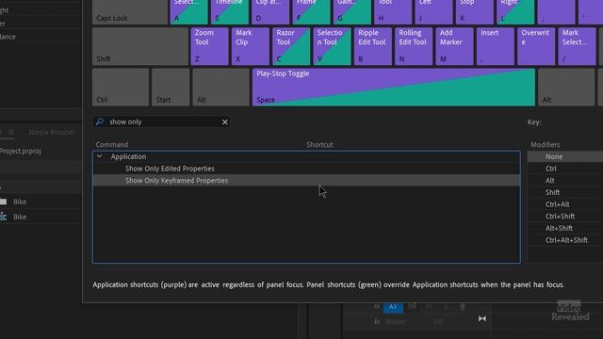Viewport: 603px width, 339px height.
Task: Click the Add Marker M key
Action: click(x=454, y=46)
